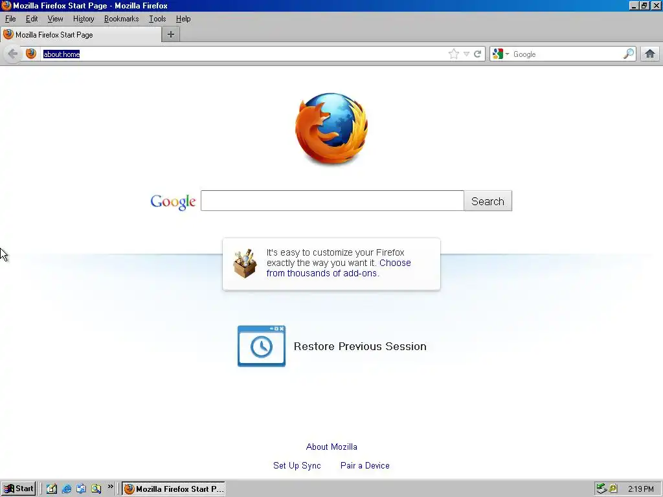Open the URL history dropdown arrow

(466, 54)
